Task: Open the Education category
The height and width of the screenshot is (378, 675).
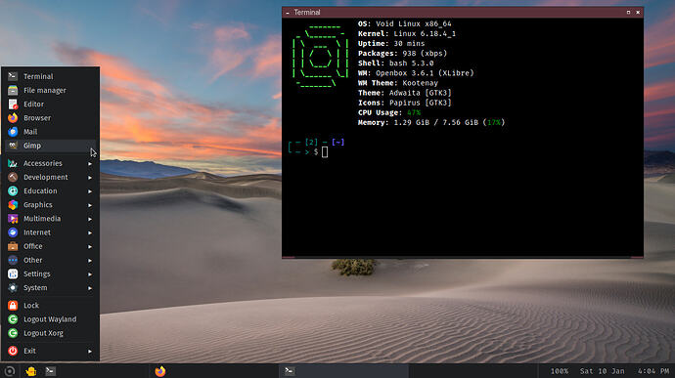Action: 50,190
